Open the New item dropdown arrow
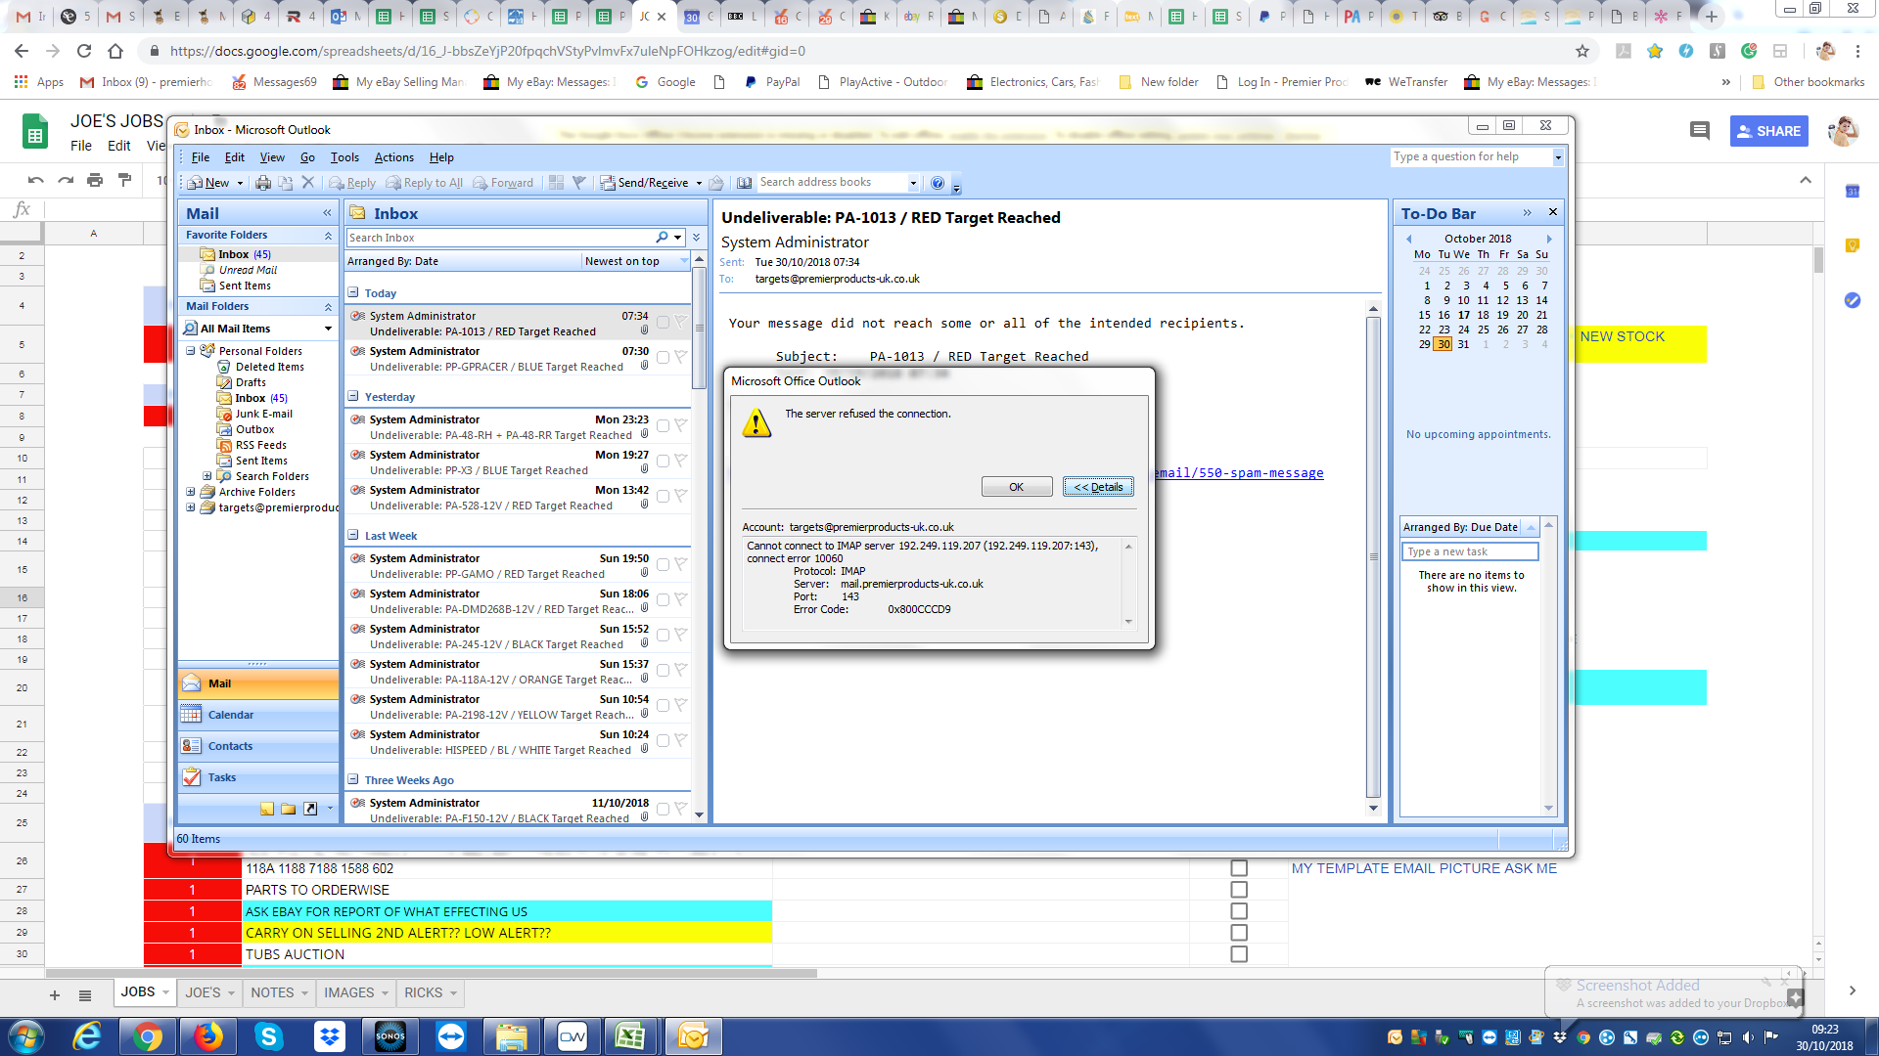This screenshot has height=1056, width=1879. (240, 183)
